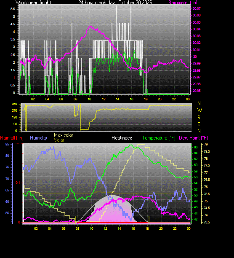Screen dimensions: 234x258
Task: Click the "22" hour label under the temperature graph
Action: coord(175,228)
